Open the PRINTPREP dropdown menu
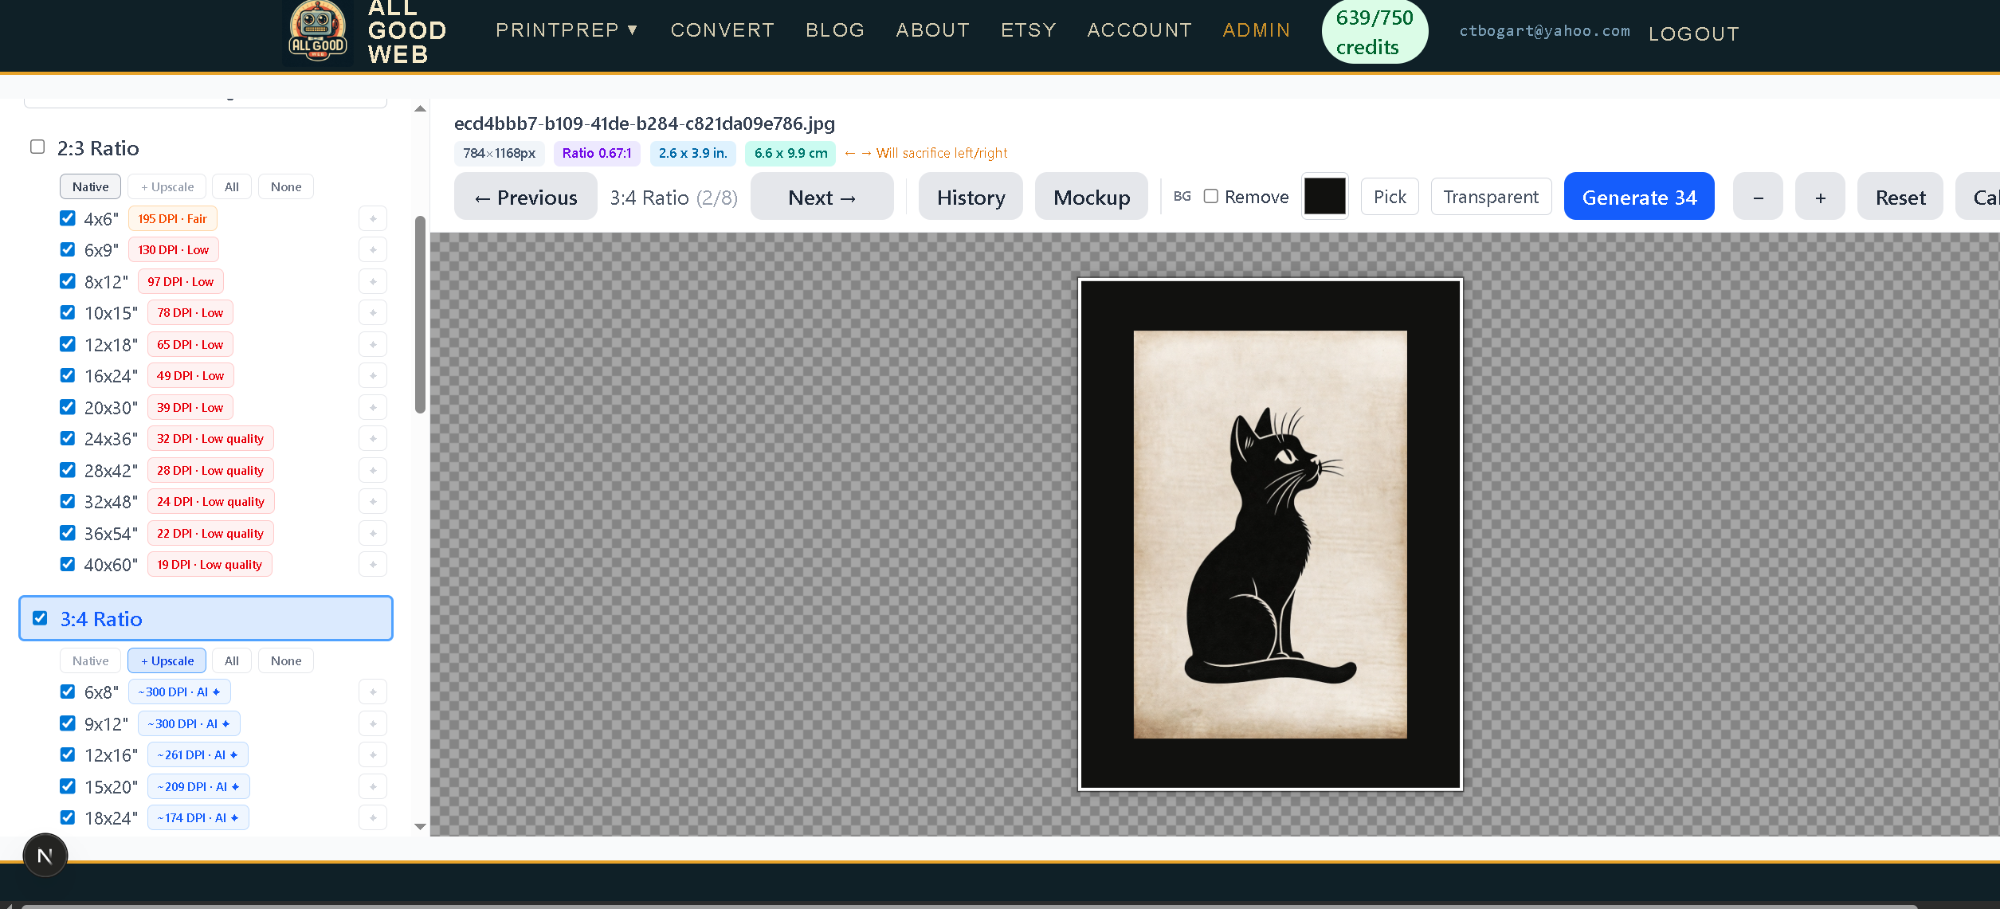Viewport: 2000px width, 909px height. [567, 30]
